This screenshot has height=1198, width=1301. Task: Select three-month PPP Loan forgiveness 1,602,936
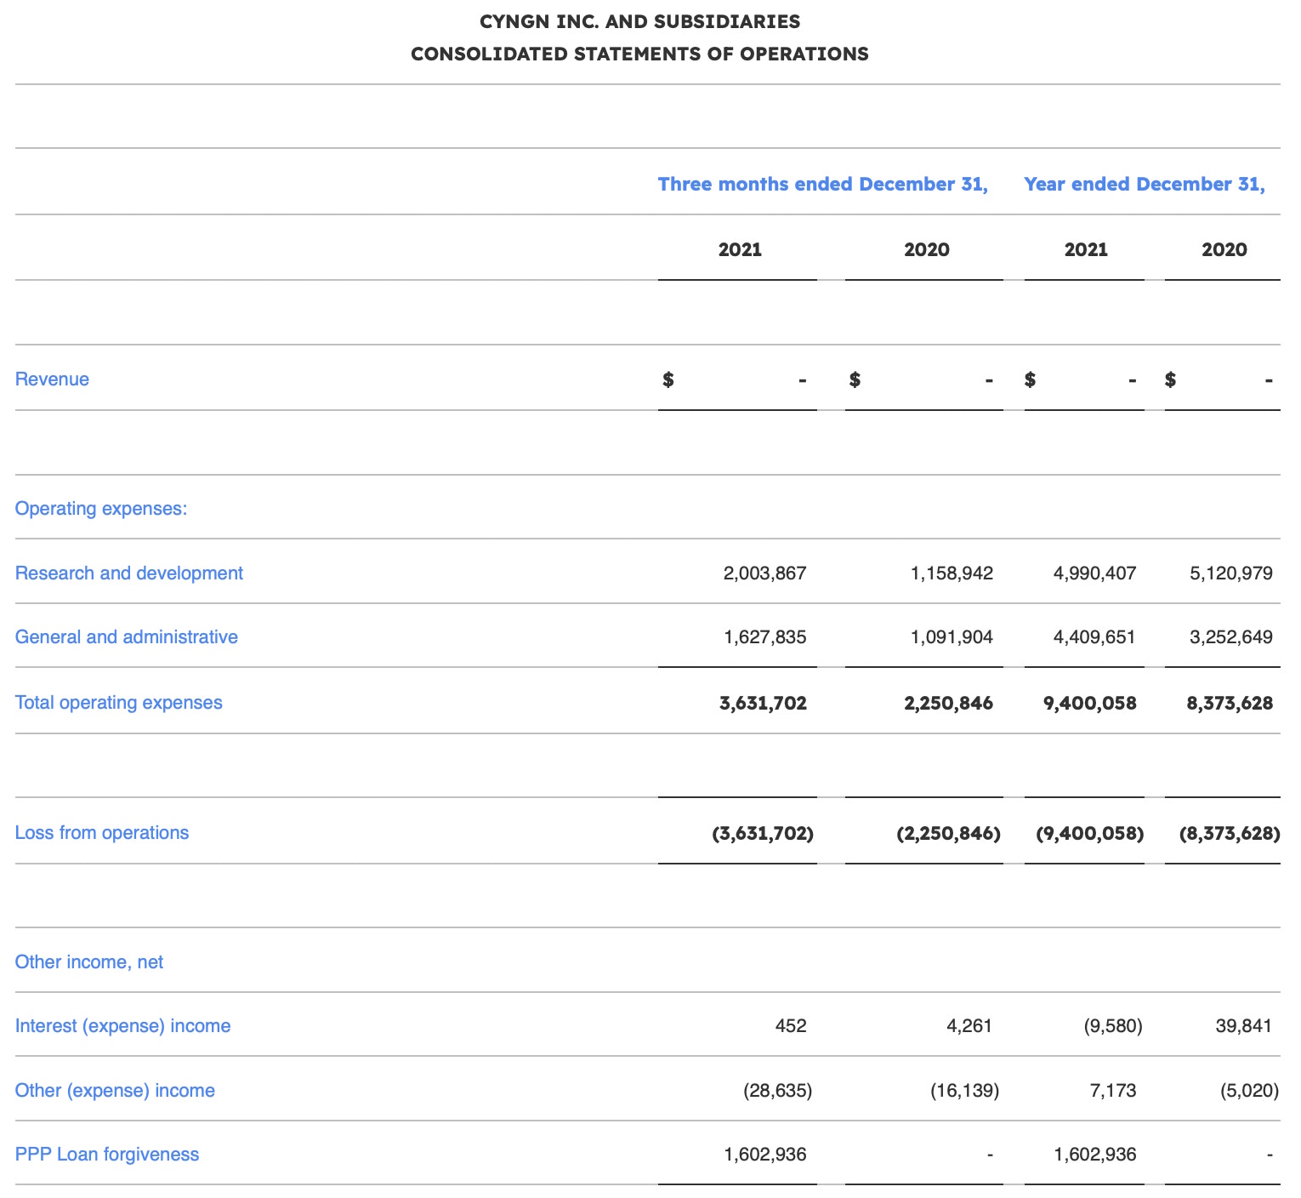(x=765, y=1155)
